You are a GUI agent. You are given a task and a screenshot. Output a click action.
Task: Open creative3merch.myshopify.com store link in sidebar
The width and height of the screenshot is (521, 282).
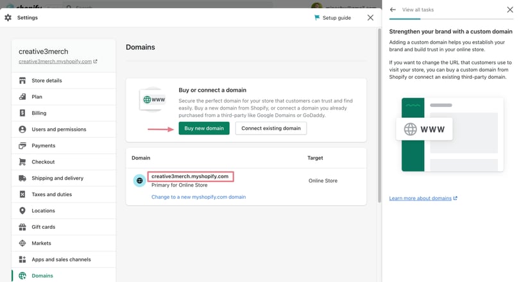(55, 62)
